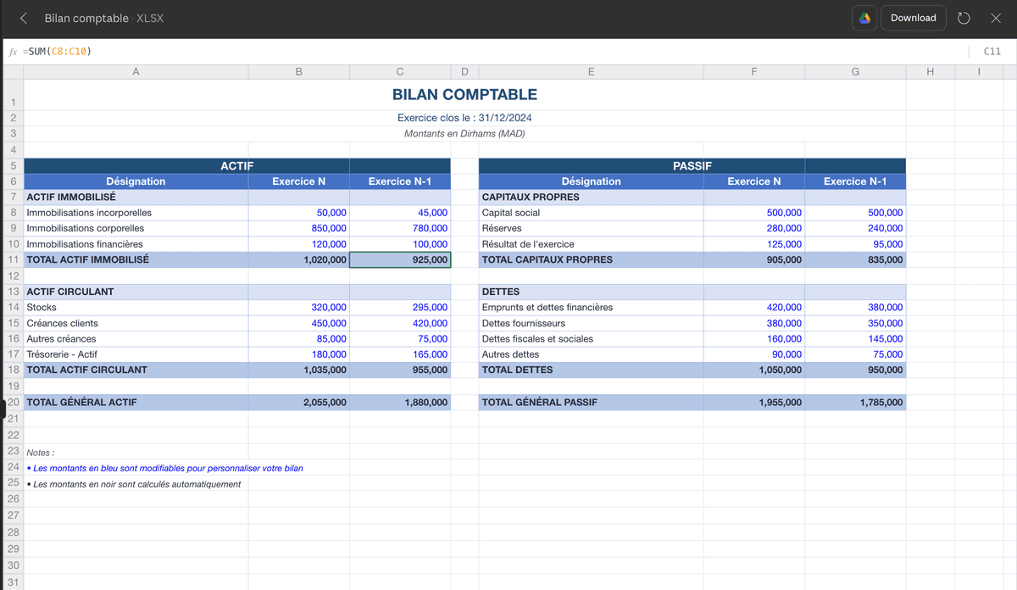The image size is (1017, 590).
Task: Select the PASSIF section header cell
Action: [692, 165]
